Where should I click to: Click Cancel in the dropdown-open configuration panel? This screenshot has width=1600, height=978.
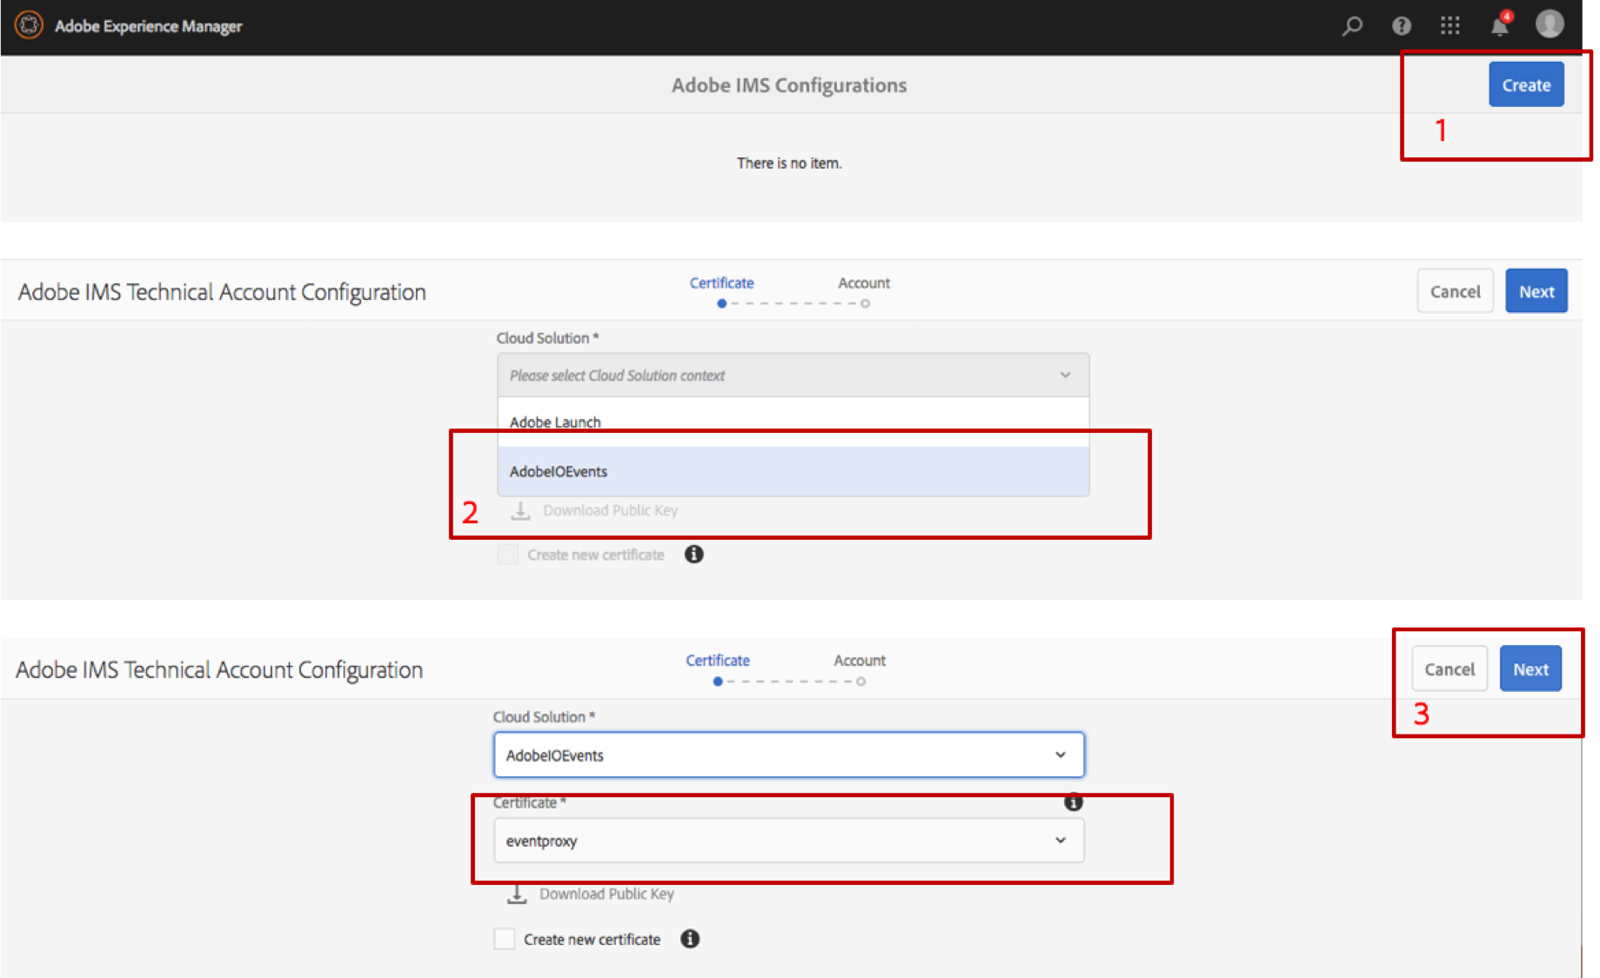click(x=1455, y=291)
